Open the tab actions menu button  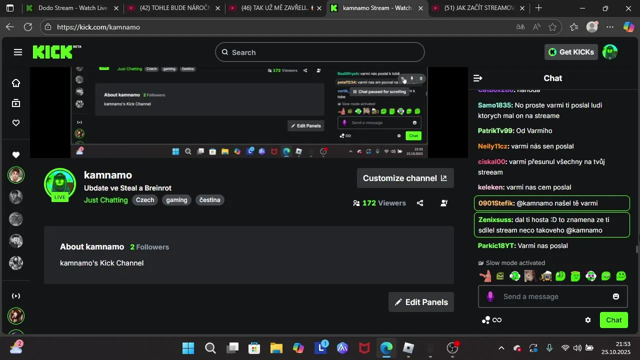tap(10, 8)
